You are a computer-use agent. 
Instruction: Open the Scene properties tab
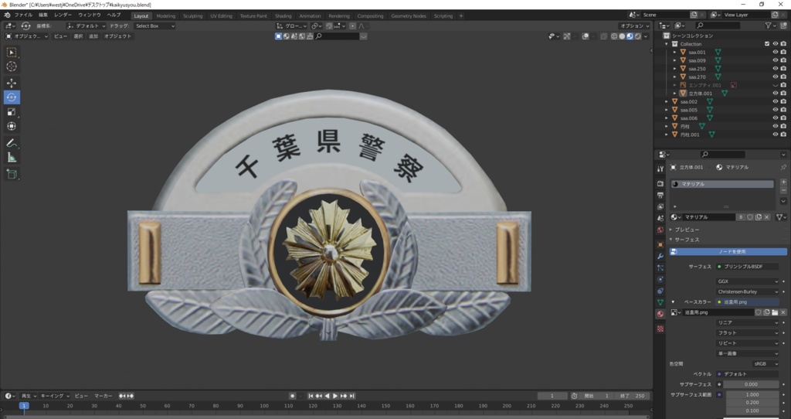pyautogui.click(x=660, y=219)
